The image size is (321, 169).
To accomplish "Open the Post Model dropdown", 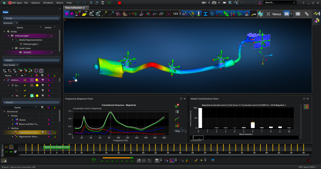I will (x=11, y=65).
